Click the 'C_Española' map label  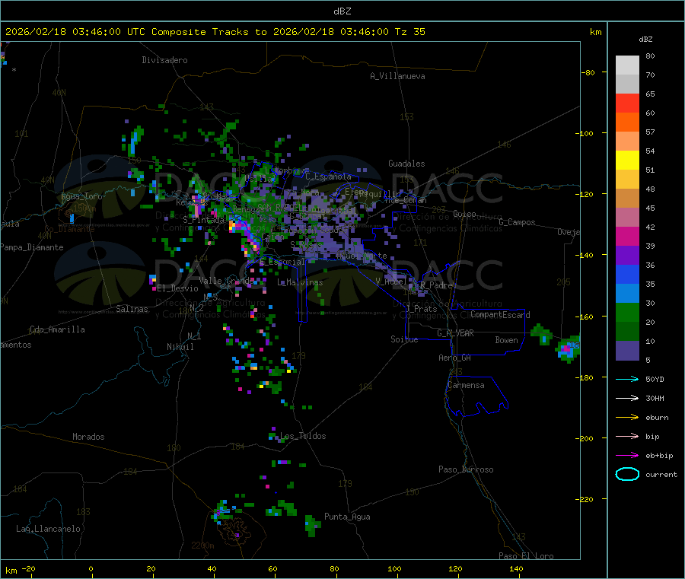coord(328,177)
